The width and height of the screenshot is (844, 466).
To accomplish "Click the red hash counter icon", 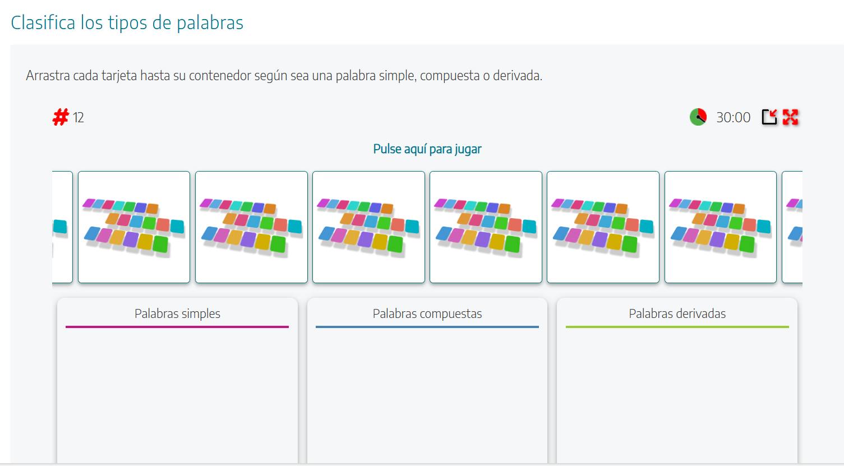I will [61, 117].
